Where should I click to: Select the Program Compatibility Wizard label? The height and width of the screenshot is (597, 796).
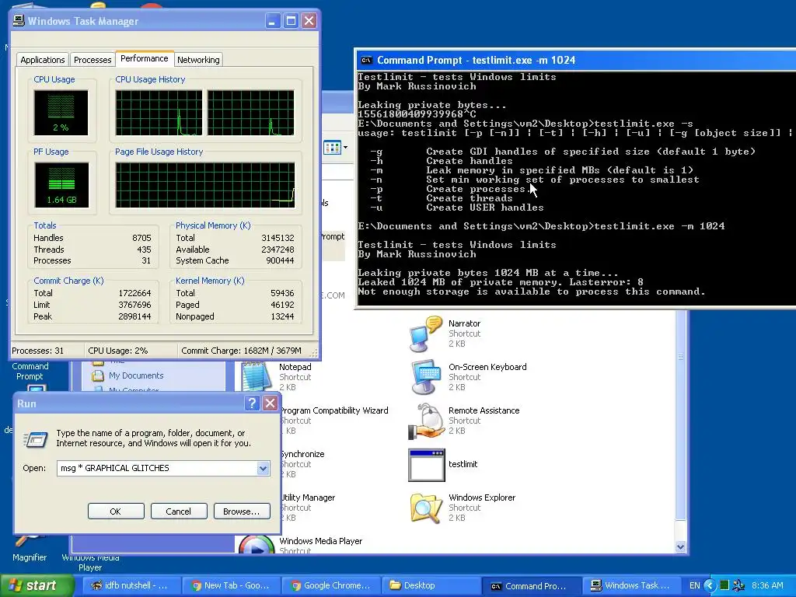click(x=333, y=410)
